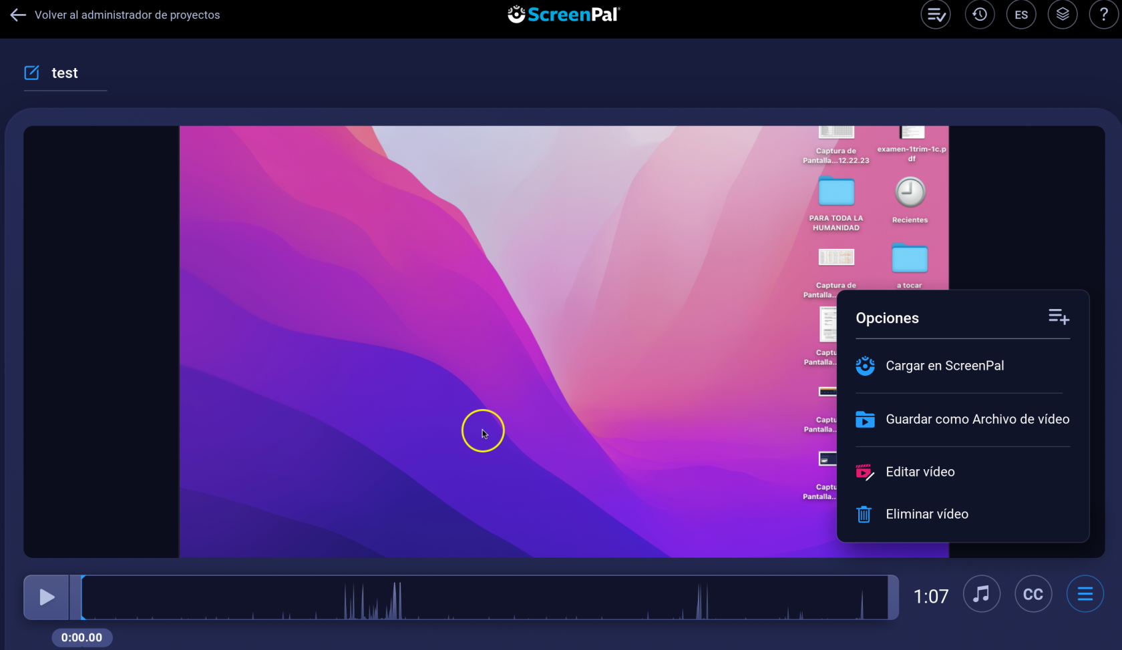Open the help question mark icon
Image resolution: width=1122 pixels, height=650 pixels.
click(x=1104, y=15)
